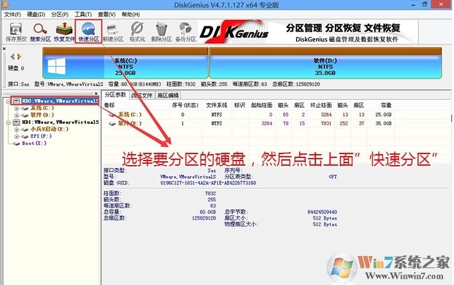Screen dimensions: 454x285
Task: Select 系统(C:) row in partition table
Action: coord(248,115)
